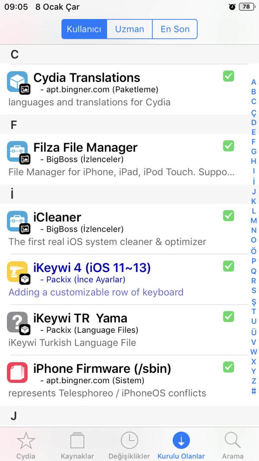Image resolution: width=259 pixels, height=461 pixels.
Task: Tap the Cydia Translations package icon
Action: (x=17, y=81)
